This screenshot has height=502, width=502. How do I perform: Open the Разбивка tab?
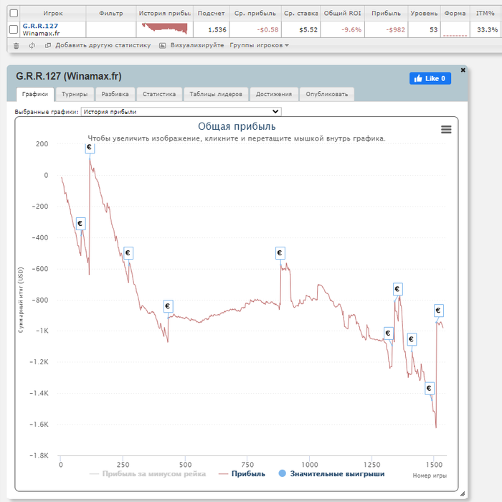pyautogui.click(x=115, y=94)
